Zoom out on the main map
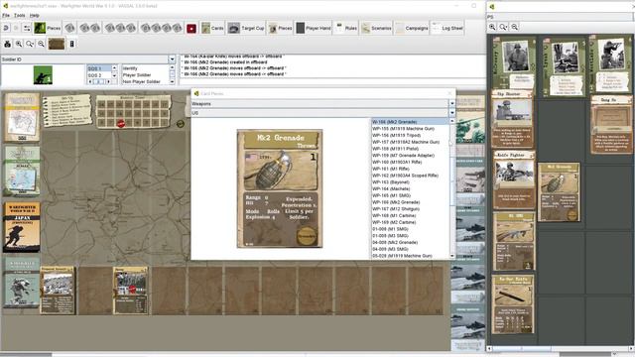 click(41, 44)
